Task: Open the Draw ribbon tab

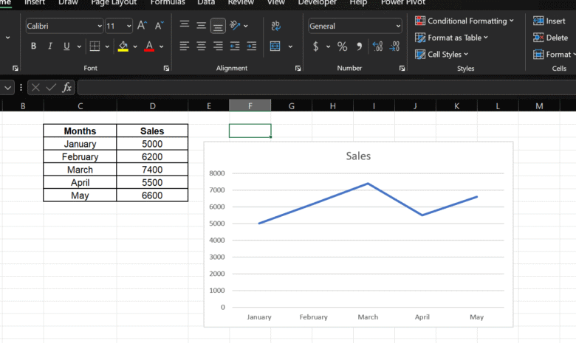Action: [68, 2]
